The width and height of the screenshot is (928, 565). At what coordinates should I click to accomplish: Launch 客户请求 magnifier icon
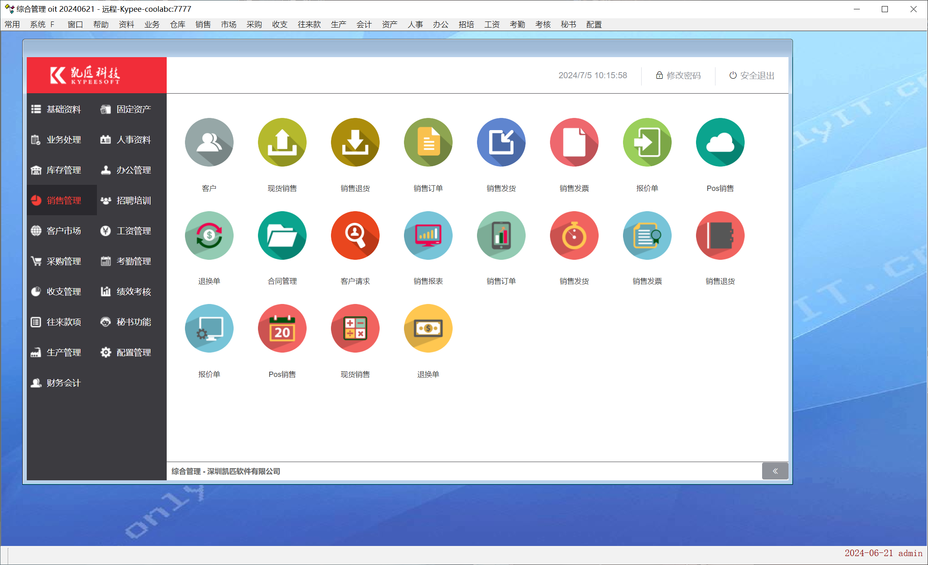355,235
